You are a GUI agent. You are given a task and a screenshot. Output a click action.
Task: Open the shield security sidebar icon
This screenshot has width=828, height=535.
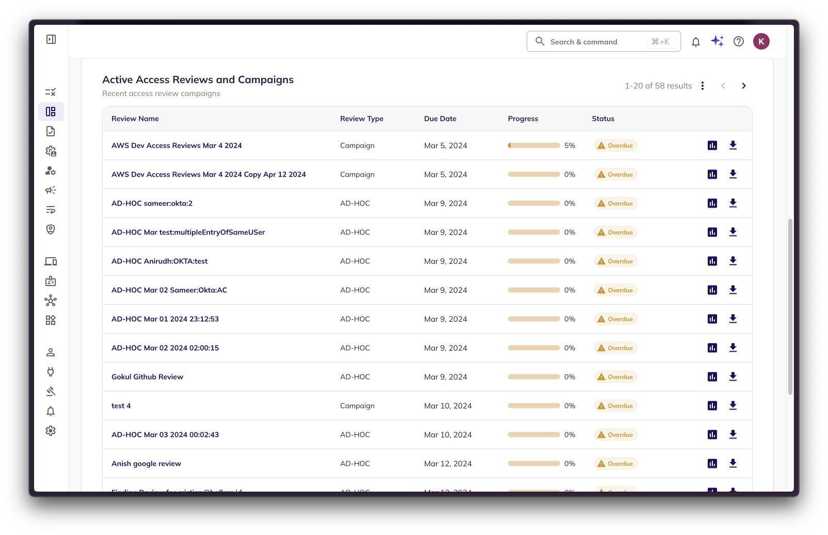point(51,229)
